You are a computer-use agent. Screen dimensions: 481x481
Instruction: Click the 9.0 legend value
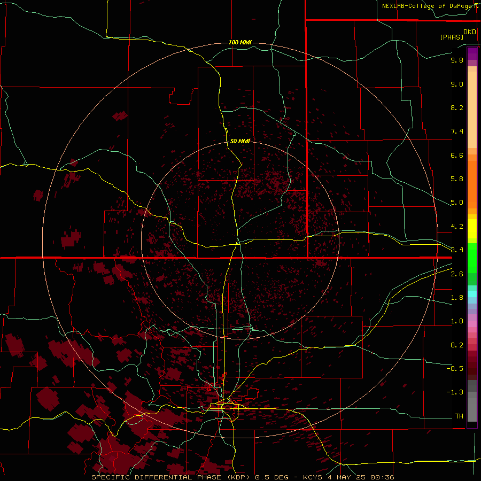point(457,84)
